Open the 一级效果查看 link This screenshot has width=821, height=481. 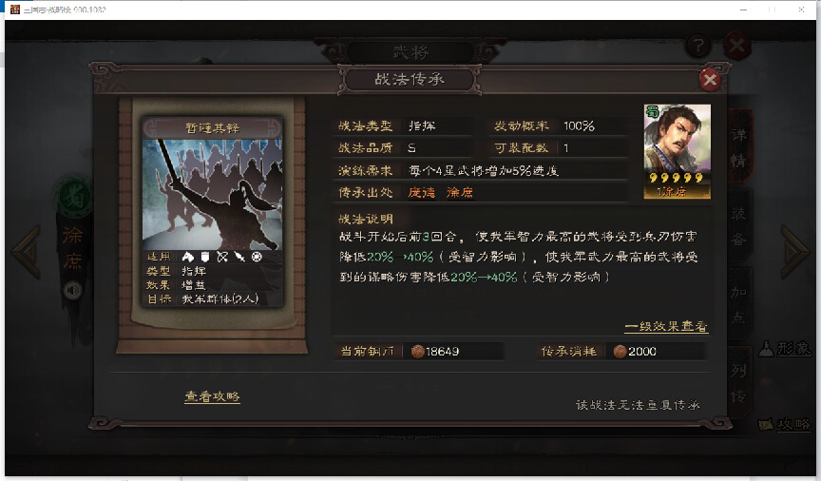click(x=666, y=326)
